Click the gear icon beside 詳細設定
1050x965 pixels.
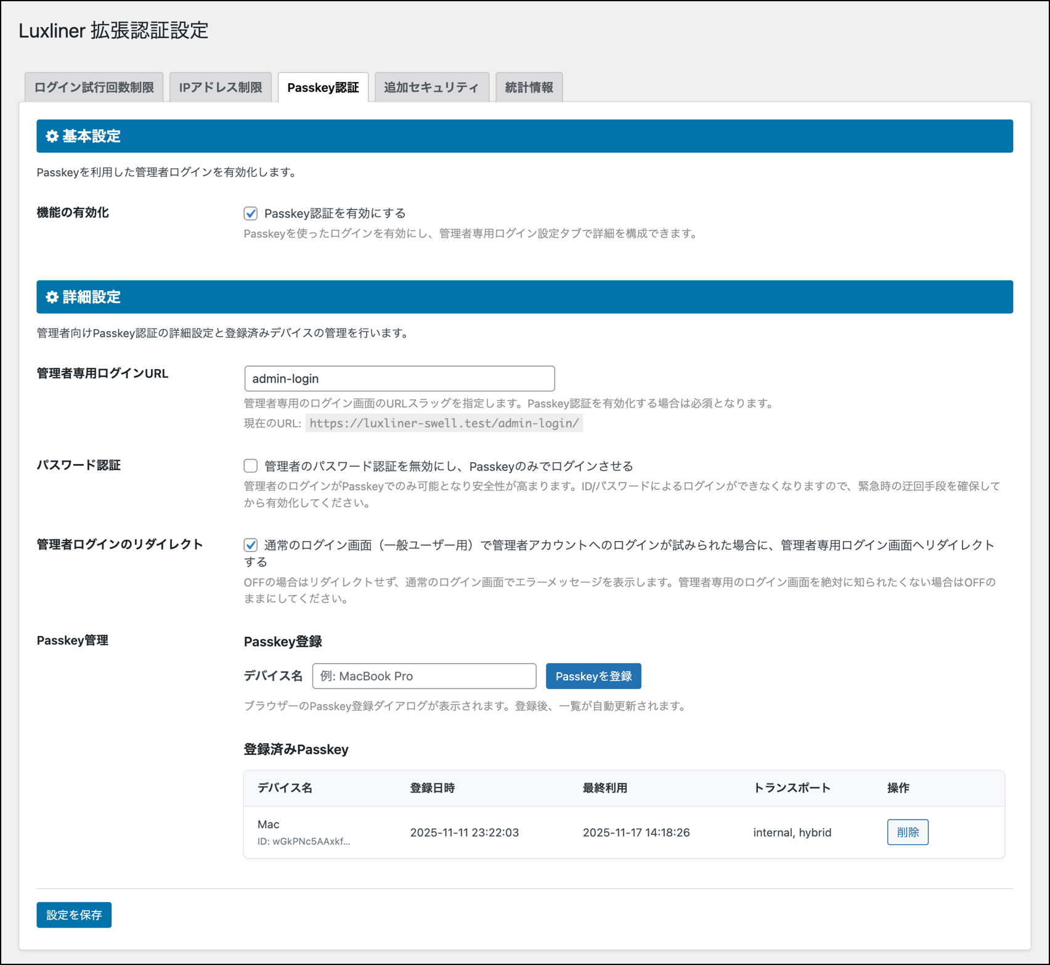(x=52, y=297)
